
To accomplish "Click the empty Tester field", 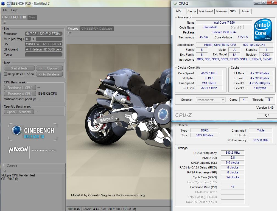I will (x=43, y=55).
